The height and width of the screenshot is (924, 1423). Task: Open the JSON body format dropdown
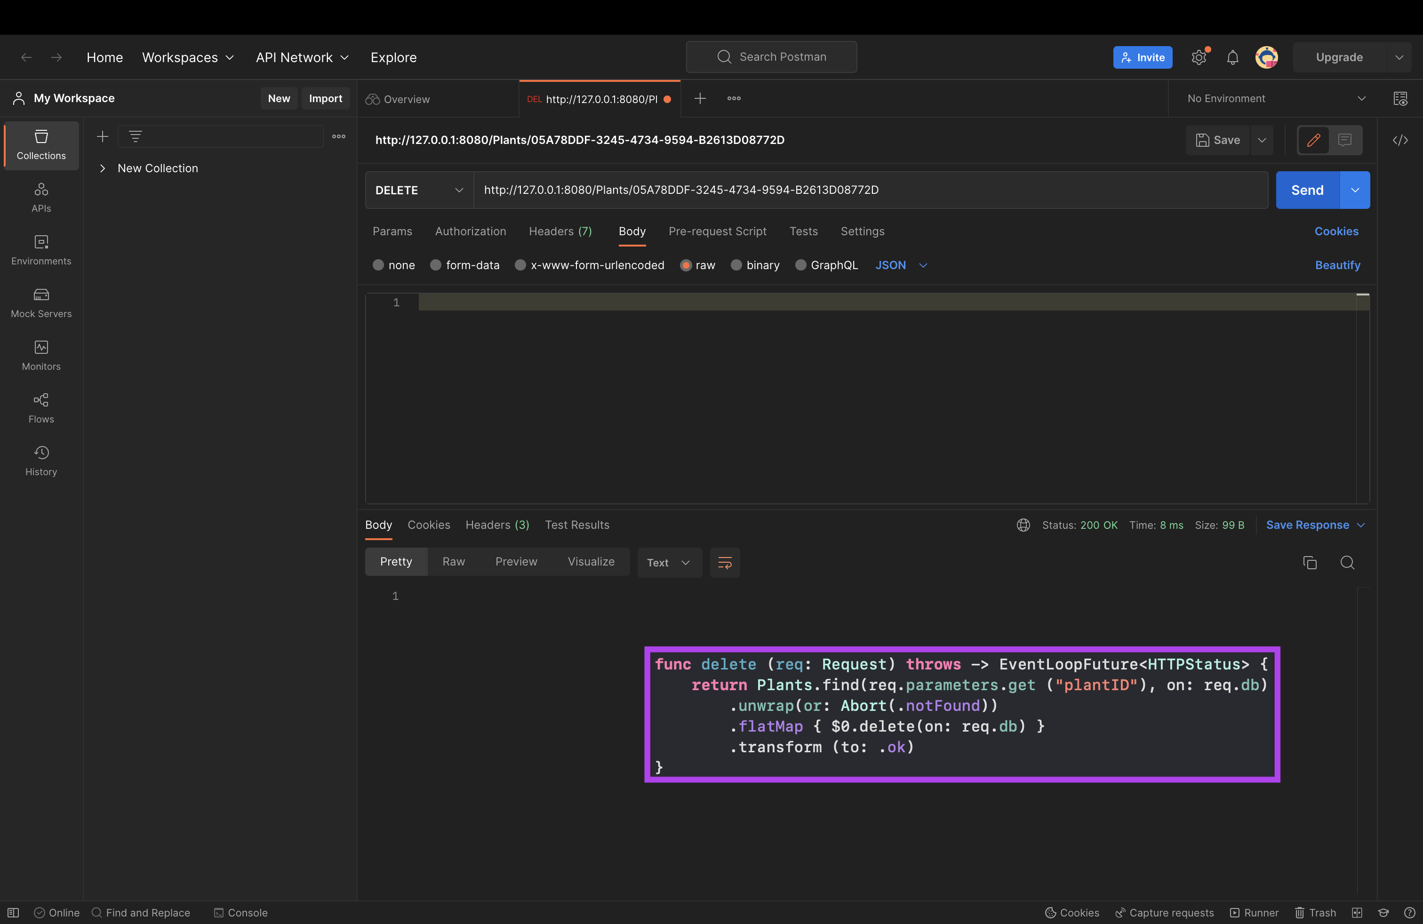[x=901, y=265]
